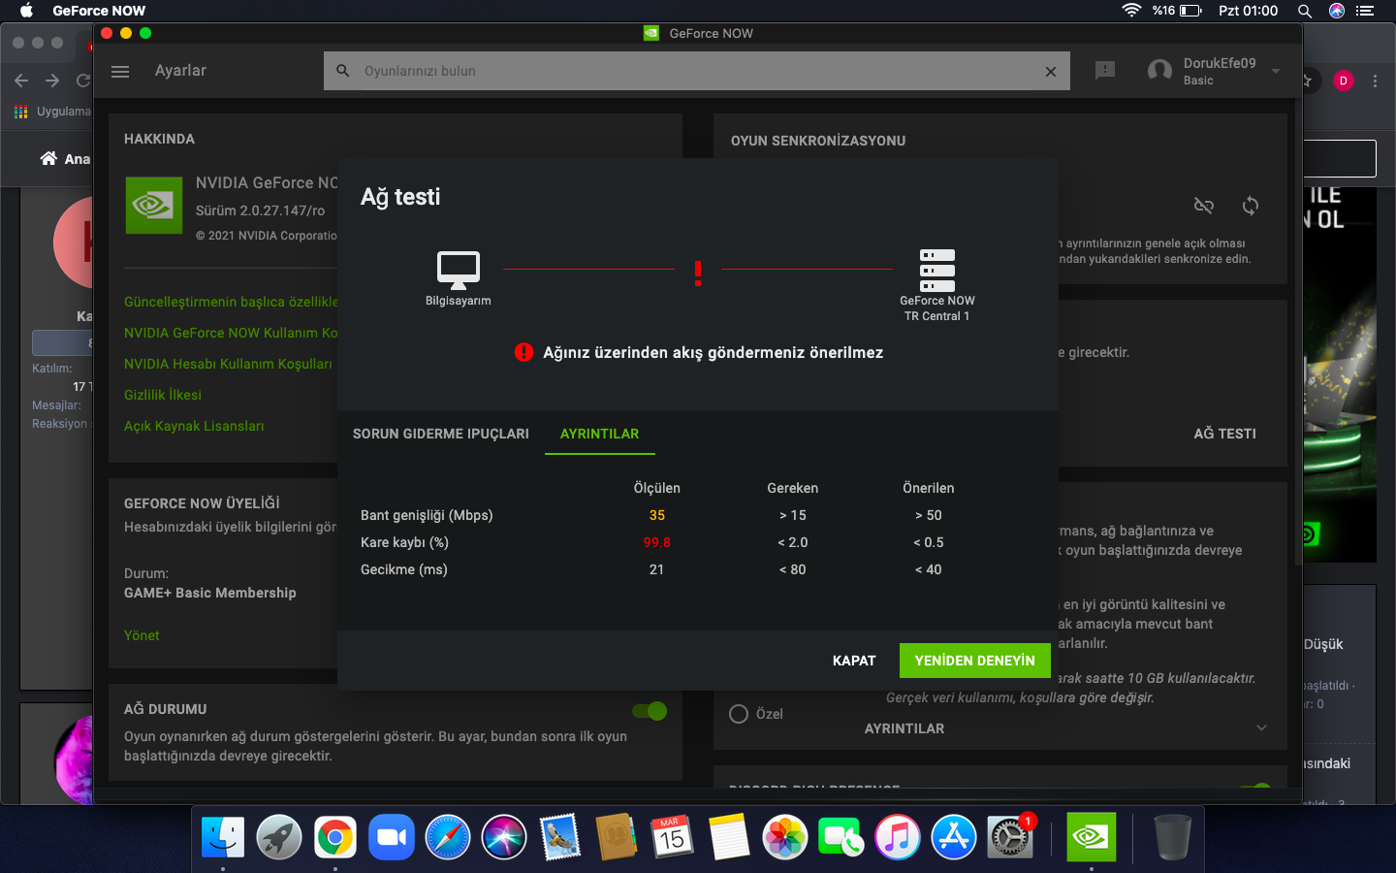Click the Wi-Fi icon in the menu bar

[x=1131, y=11]
